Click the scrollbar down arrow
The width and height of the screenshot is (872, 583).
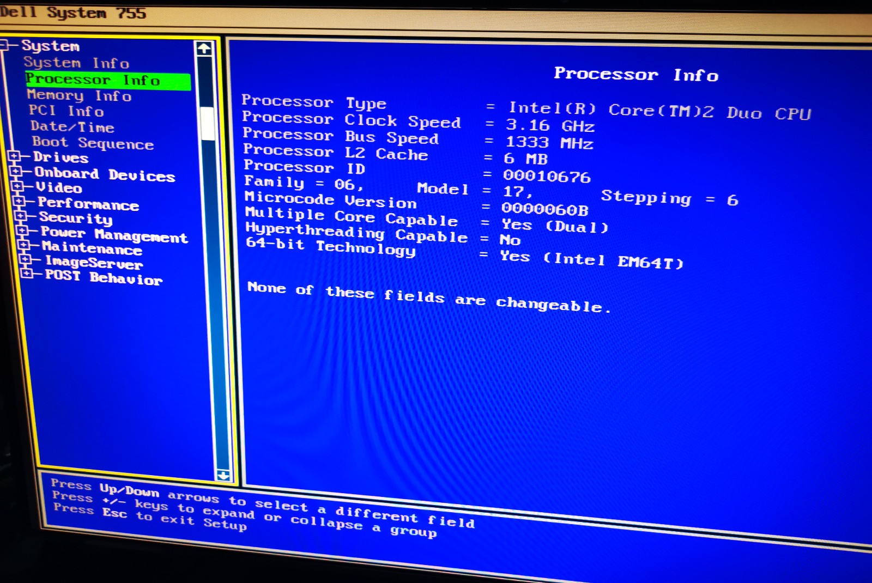(223, 475)
